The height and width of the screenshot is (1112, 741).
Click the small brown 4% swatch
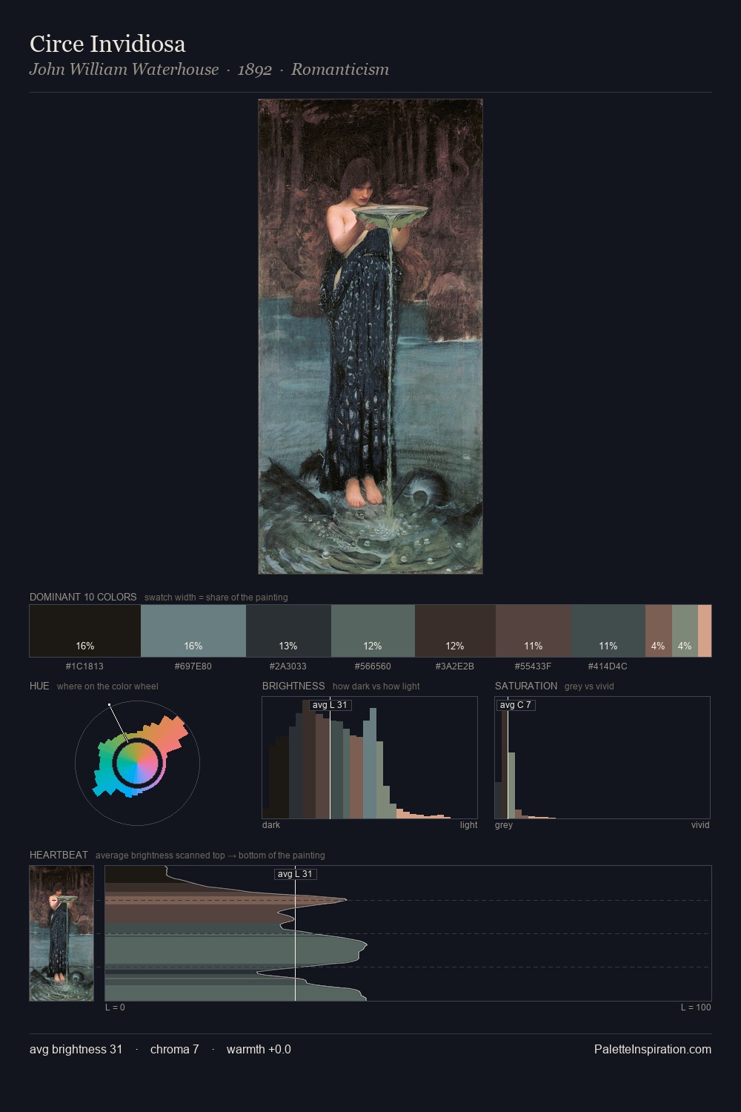[659, 631]
